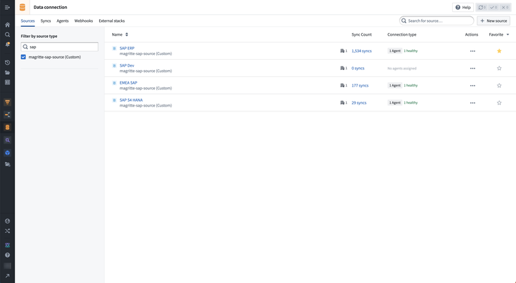Image resolution: width=516 pixels, height=283 pixels.
Task: Click the Help button
Action: [x=463, y=8]
